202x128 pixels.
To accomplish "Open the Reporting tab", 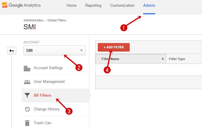I will 93,5.
